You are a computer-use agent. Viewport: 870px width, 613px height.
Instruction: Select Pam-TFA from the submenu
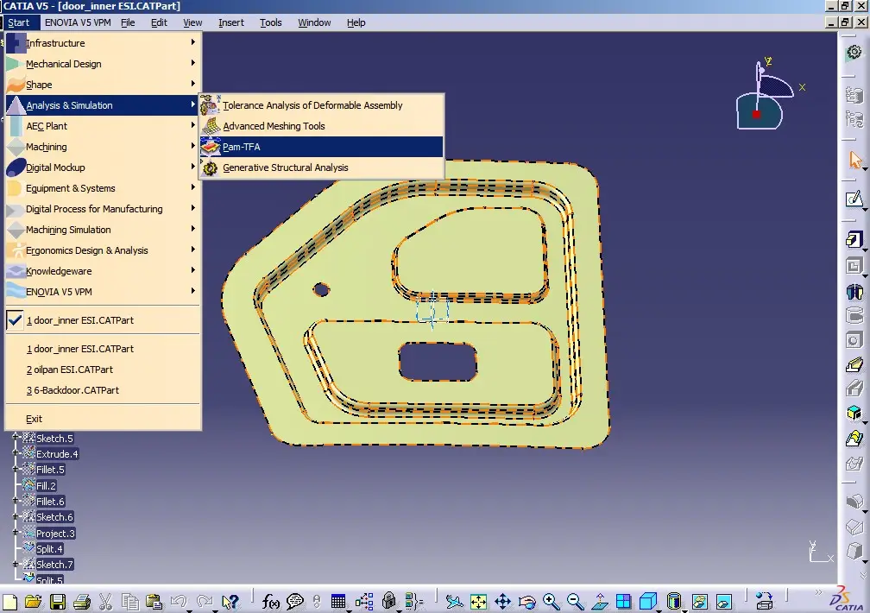[322, 147]
